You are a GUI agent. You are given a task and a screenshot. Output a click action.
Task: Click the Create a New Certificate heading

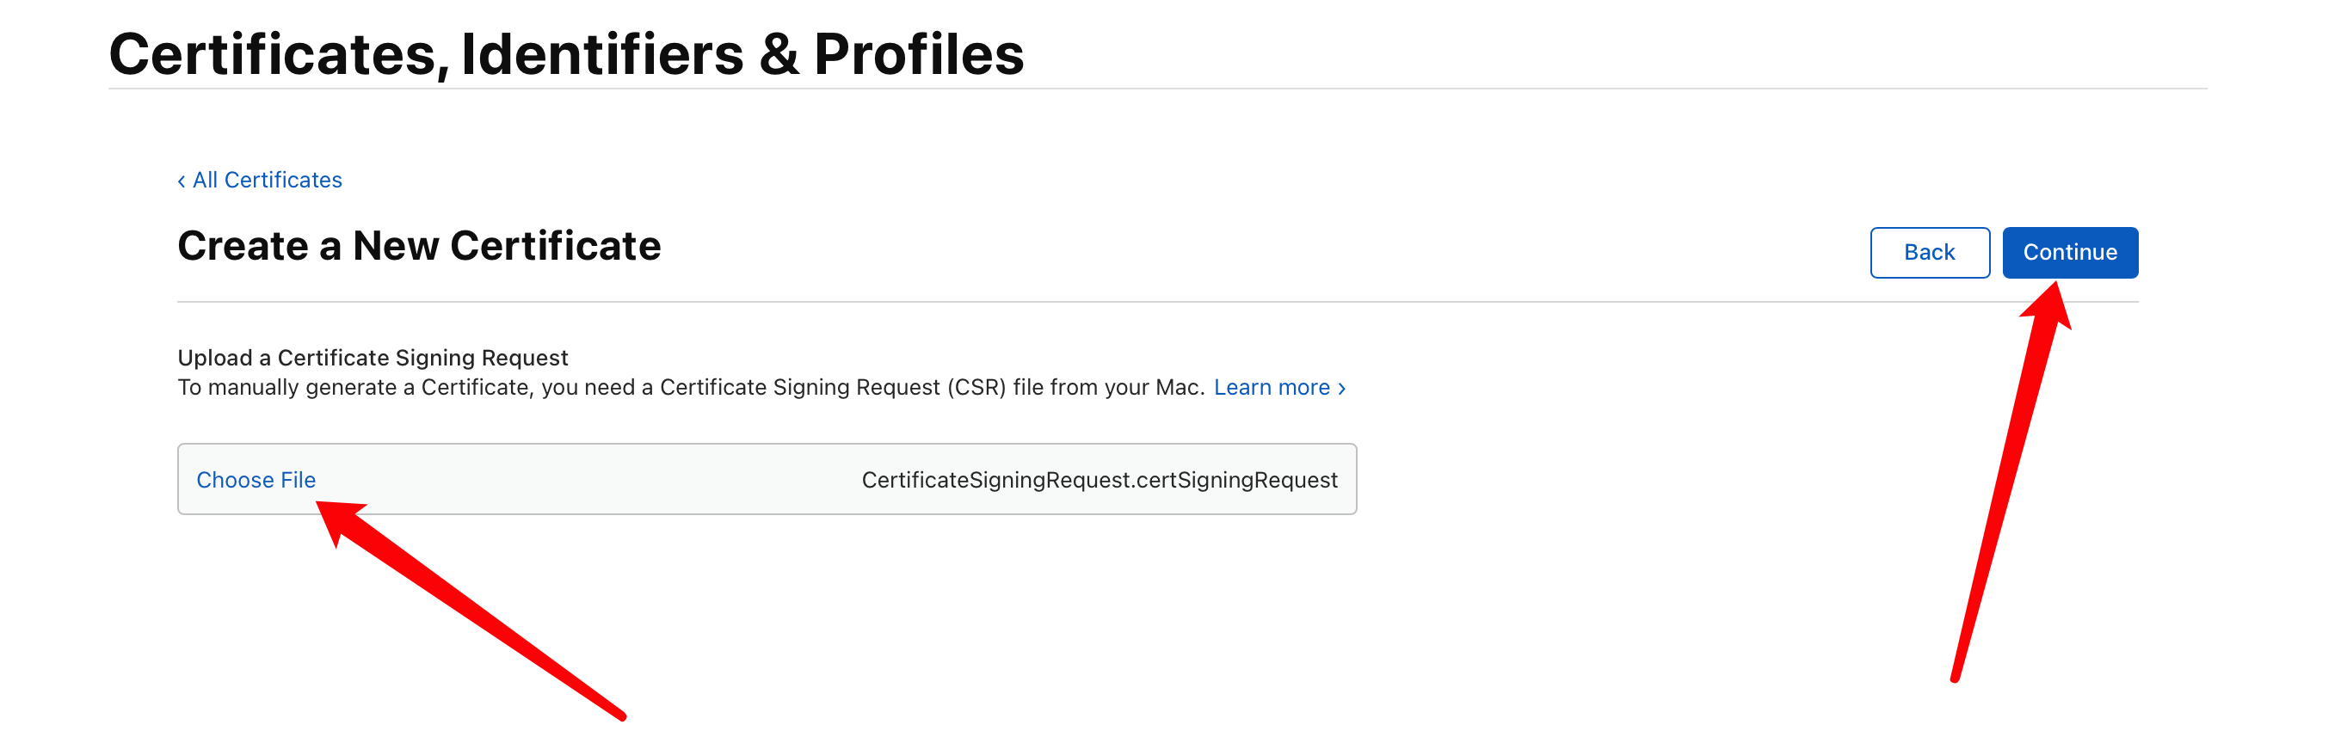(x=419, y=246)
